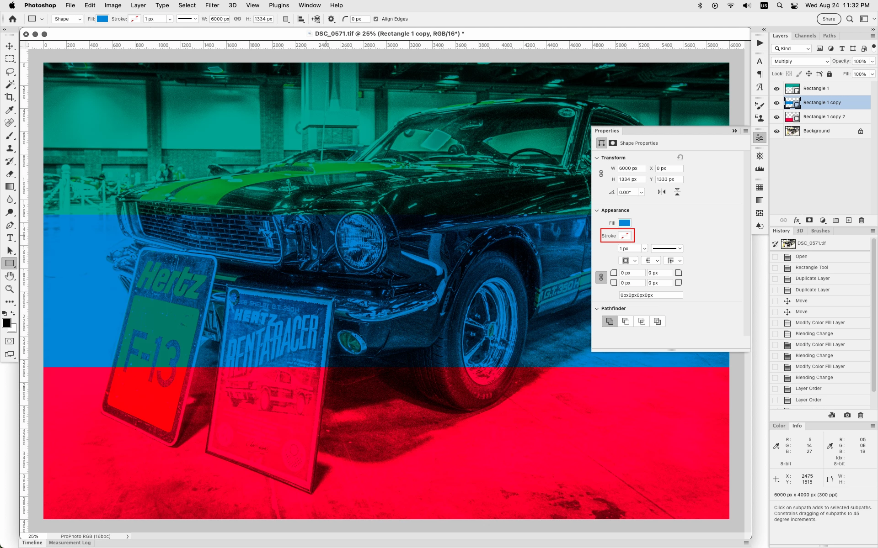Open the Filter menu
This screenshot has height=548, width=878.
tap(212, 5)
